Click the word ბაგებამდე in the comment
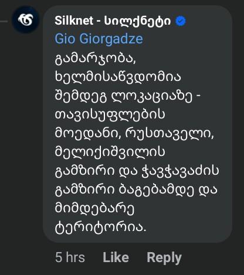Image resolution: width=244 pixels, height=275 pixels. [157, 190]
